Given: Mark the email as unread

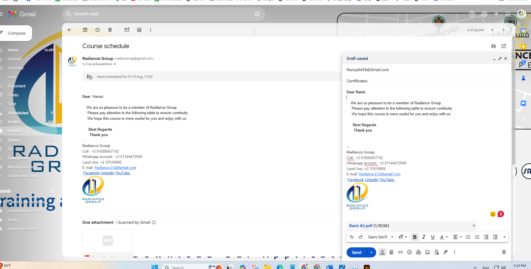Looking at the screenshot, I should [x=127, y=30].
